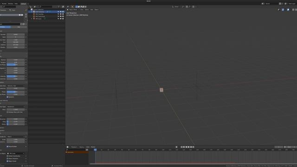The width and height of the screenshot is (297, 167).
Task: Disable render for EMIT-Particles camera icon
Action: pyautogui.click(x=63, y=12)
